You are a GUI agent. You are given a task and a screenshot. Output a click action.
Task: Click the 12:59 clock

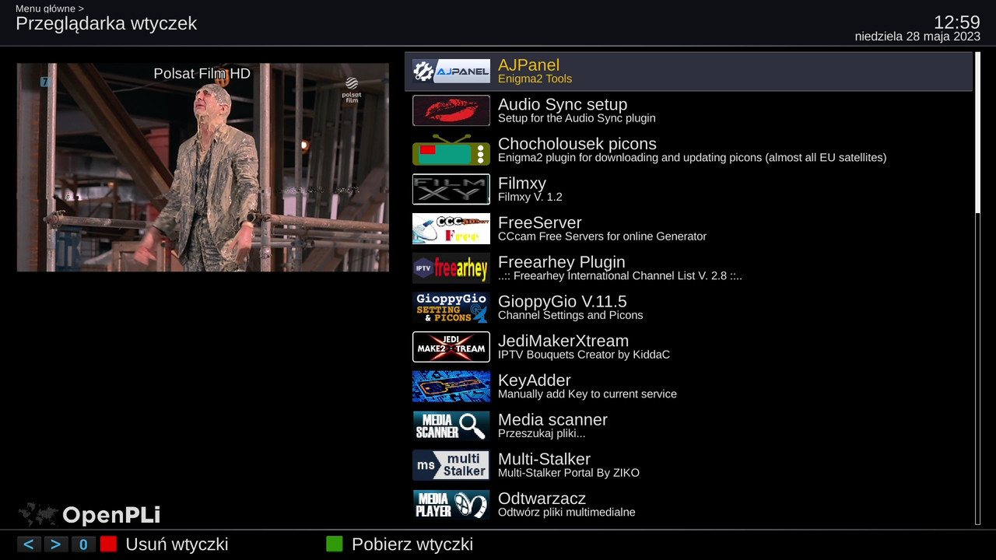coord(957,22)
